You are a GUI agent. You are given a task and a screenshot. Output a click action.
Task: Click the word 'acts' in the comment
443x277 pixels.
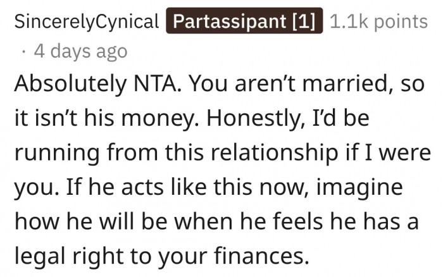coord(142,187)
